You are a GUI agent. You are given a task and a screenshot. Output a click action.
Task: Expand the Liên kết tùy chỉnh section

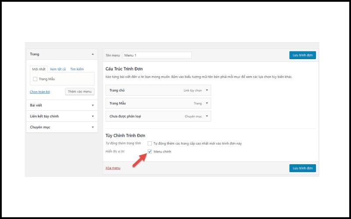93,116
